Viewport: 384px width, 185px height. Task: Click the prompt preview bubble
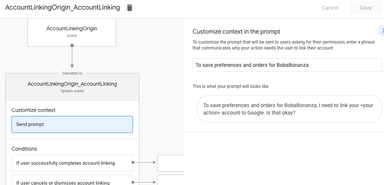[x=289, y=109]
